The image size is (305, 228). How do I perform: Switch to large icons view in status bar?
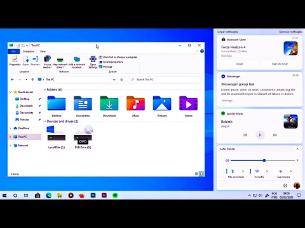pyautogui.click(x=201, y=174)
